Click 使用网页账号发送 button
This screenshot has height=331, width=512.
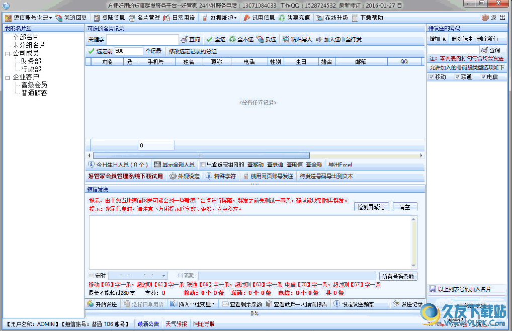pos(268,176)
